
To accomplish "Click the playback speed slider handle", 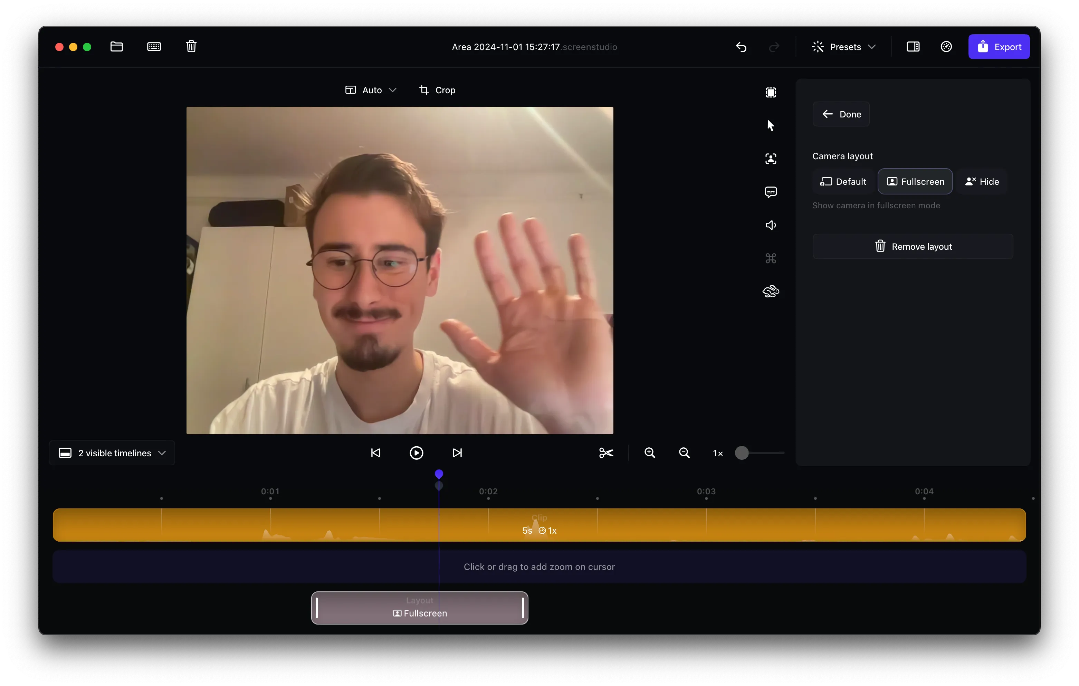I will (x=742, y=453).
